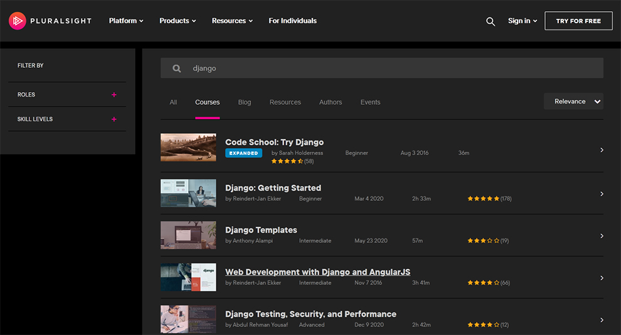Open the Relevance sort dropdown
Viewport: 621px width, 335px height.
click(573, 102)
